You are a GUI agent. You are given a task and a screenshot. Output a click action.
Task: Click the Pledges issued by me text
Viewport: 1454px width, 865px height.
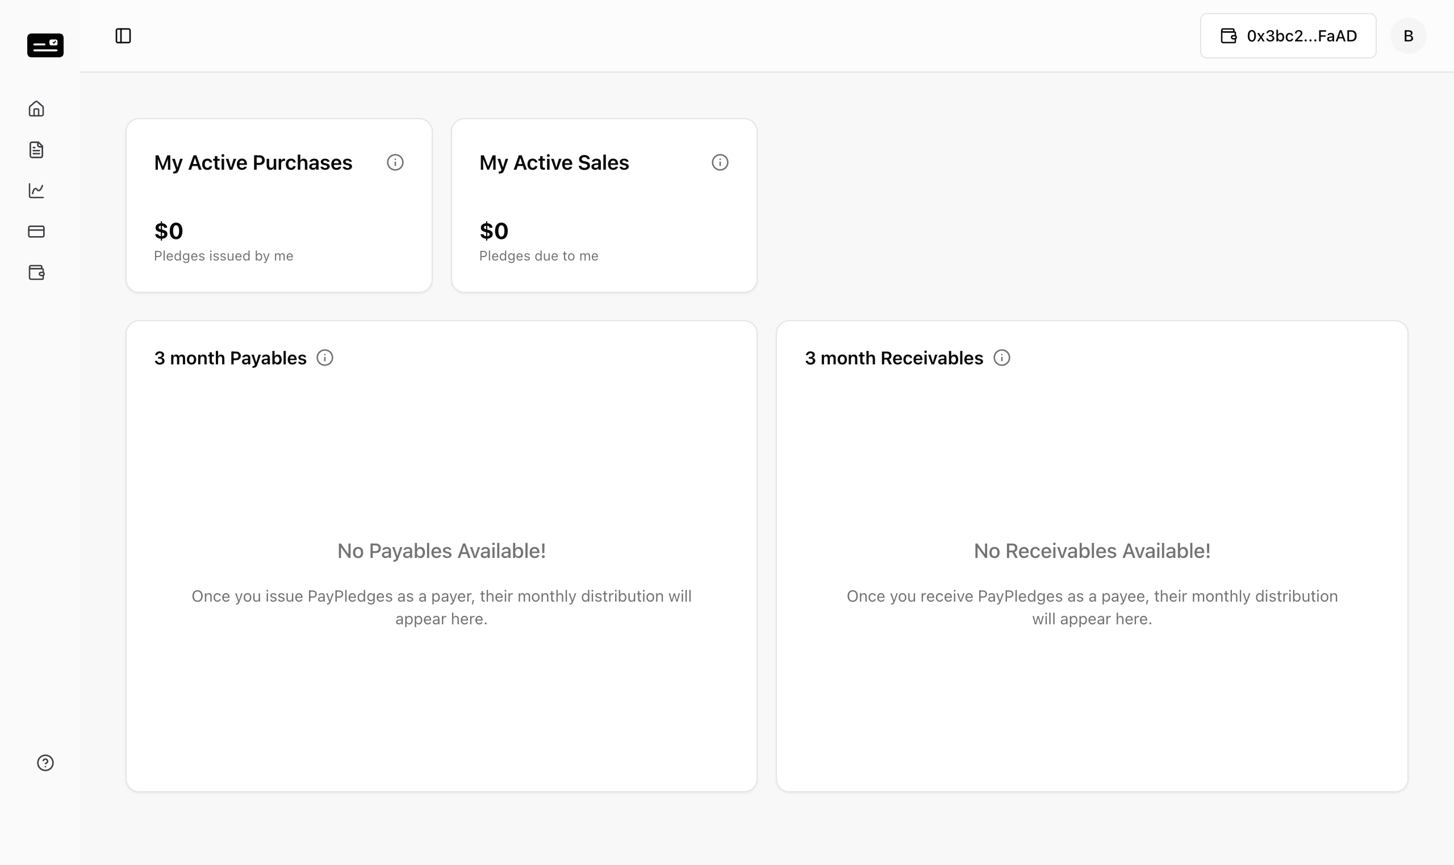point(223,256)
